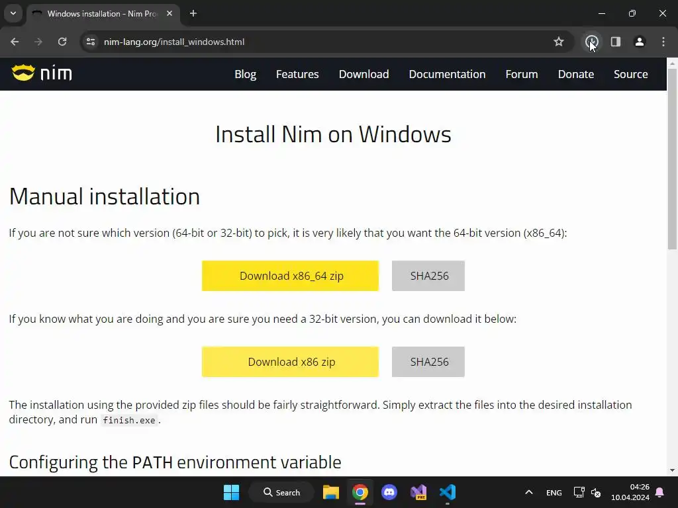
Task: Open the notifications bell icon
Action: tap(660, 492)
